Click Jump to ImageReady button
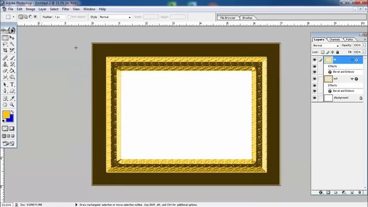The image size is (368, 207). (9, 143)
